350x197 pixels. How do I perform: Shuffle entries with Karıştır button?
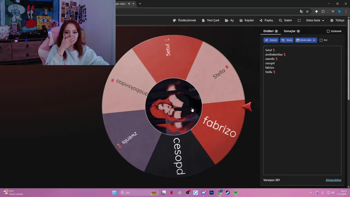[x=271, y=40]
